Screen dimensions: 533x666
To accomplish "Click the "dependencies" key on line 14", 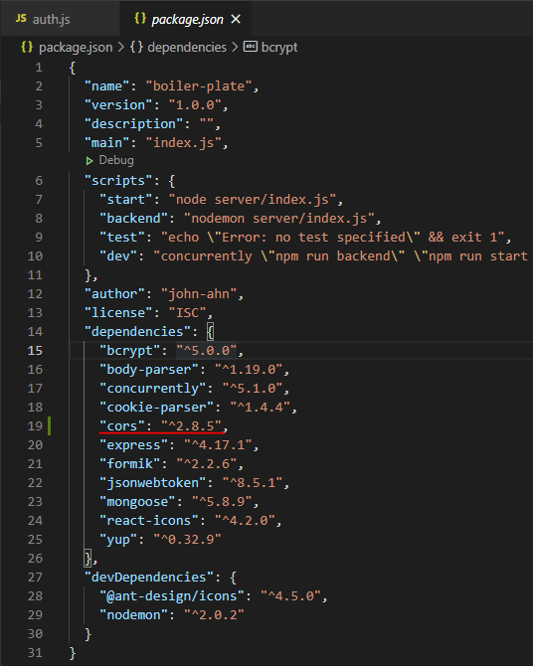I will click(137, 332).
